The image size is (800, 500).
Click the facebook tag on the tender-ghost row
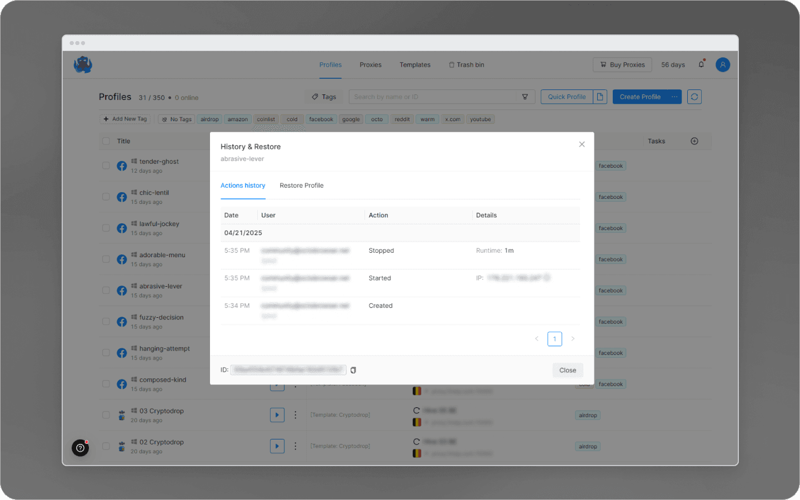[611, 166]
